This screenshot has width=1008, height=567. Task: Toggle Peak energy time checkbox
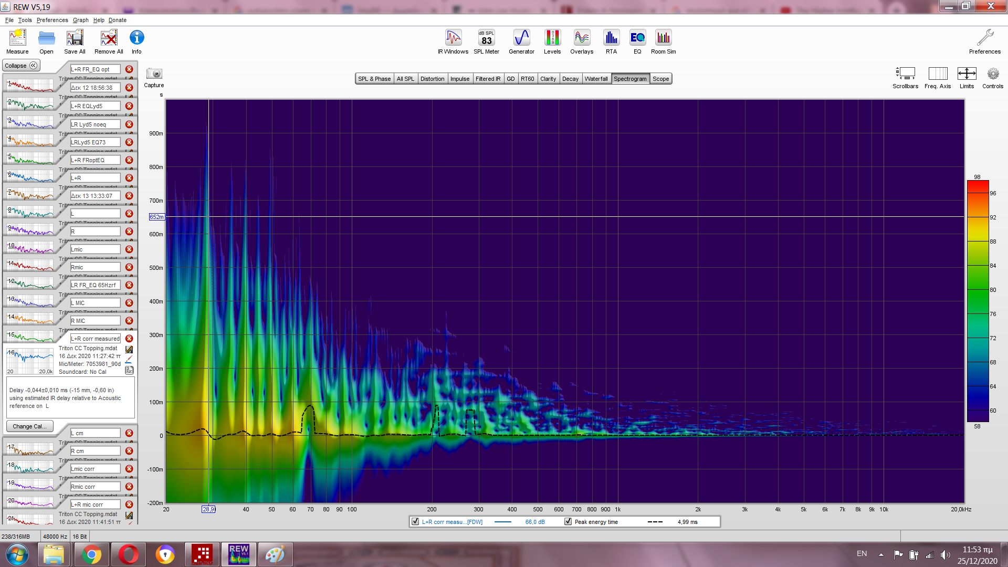coord(568,521)
